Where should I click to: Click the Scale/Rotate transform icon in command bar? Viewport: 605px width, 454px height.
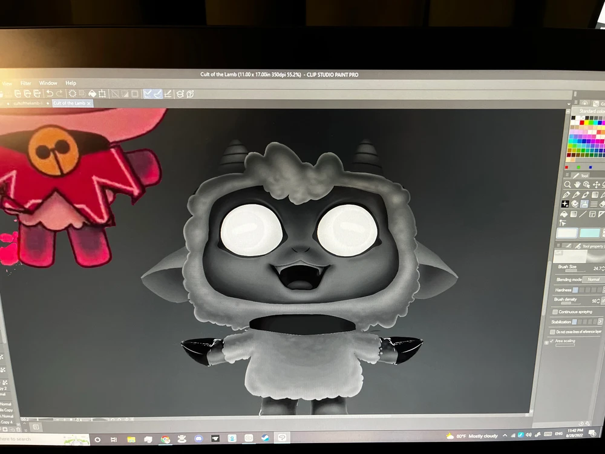pos(102,94)
